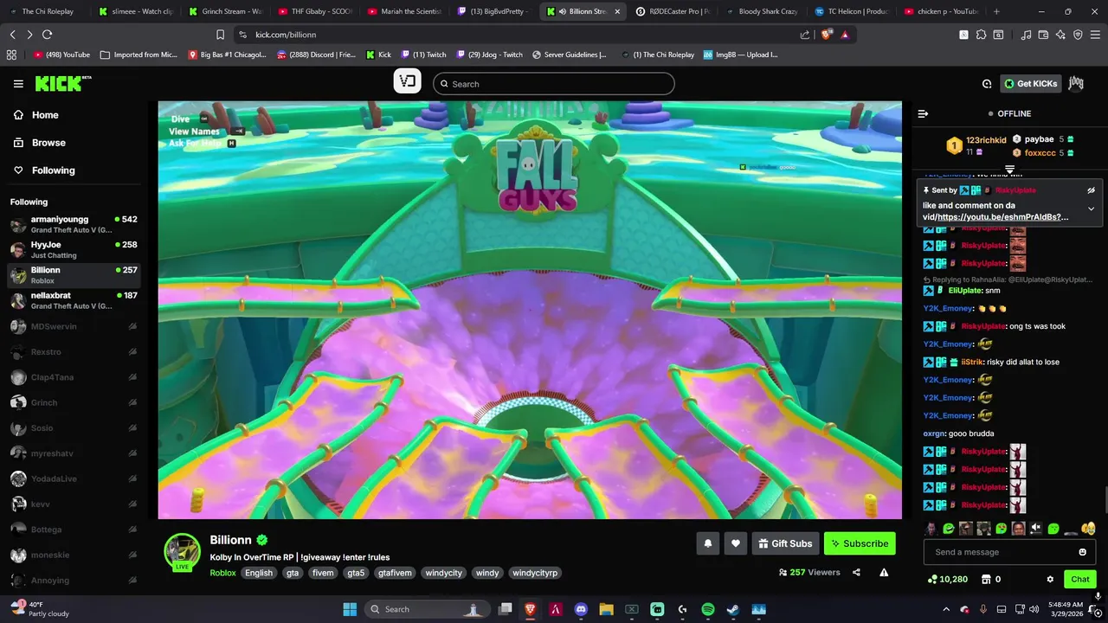Click the 10,280 channel points balance

[947, 579]
